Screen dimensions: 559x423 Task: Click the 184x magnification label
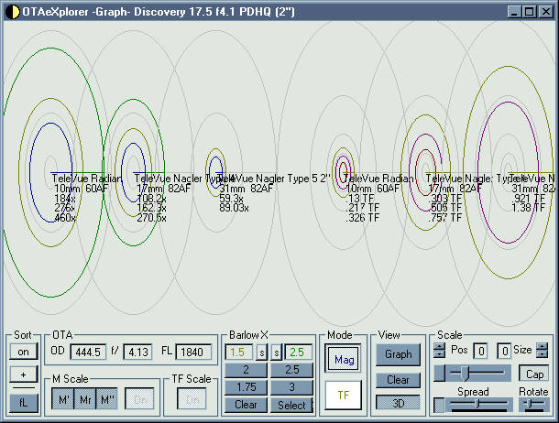coord(64,199)
